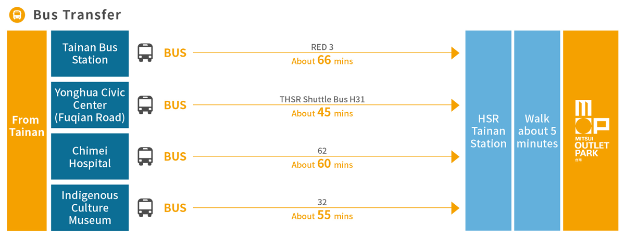Screen dimensions: 625x238
Task: Select the Indigenous Culture Museum box
Action: (90, 208)
